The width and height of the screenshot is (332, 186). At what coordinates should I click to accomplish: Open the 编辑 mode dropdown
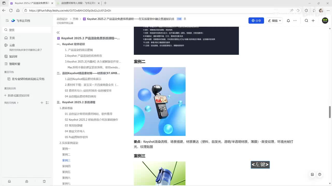[x=274, y=21]
